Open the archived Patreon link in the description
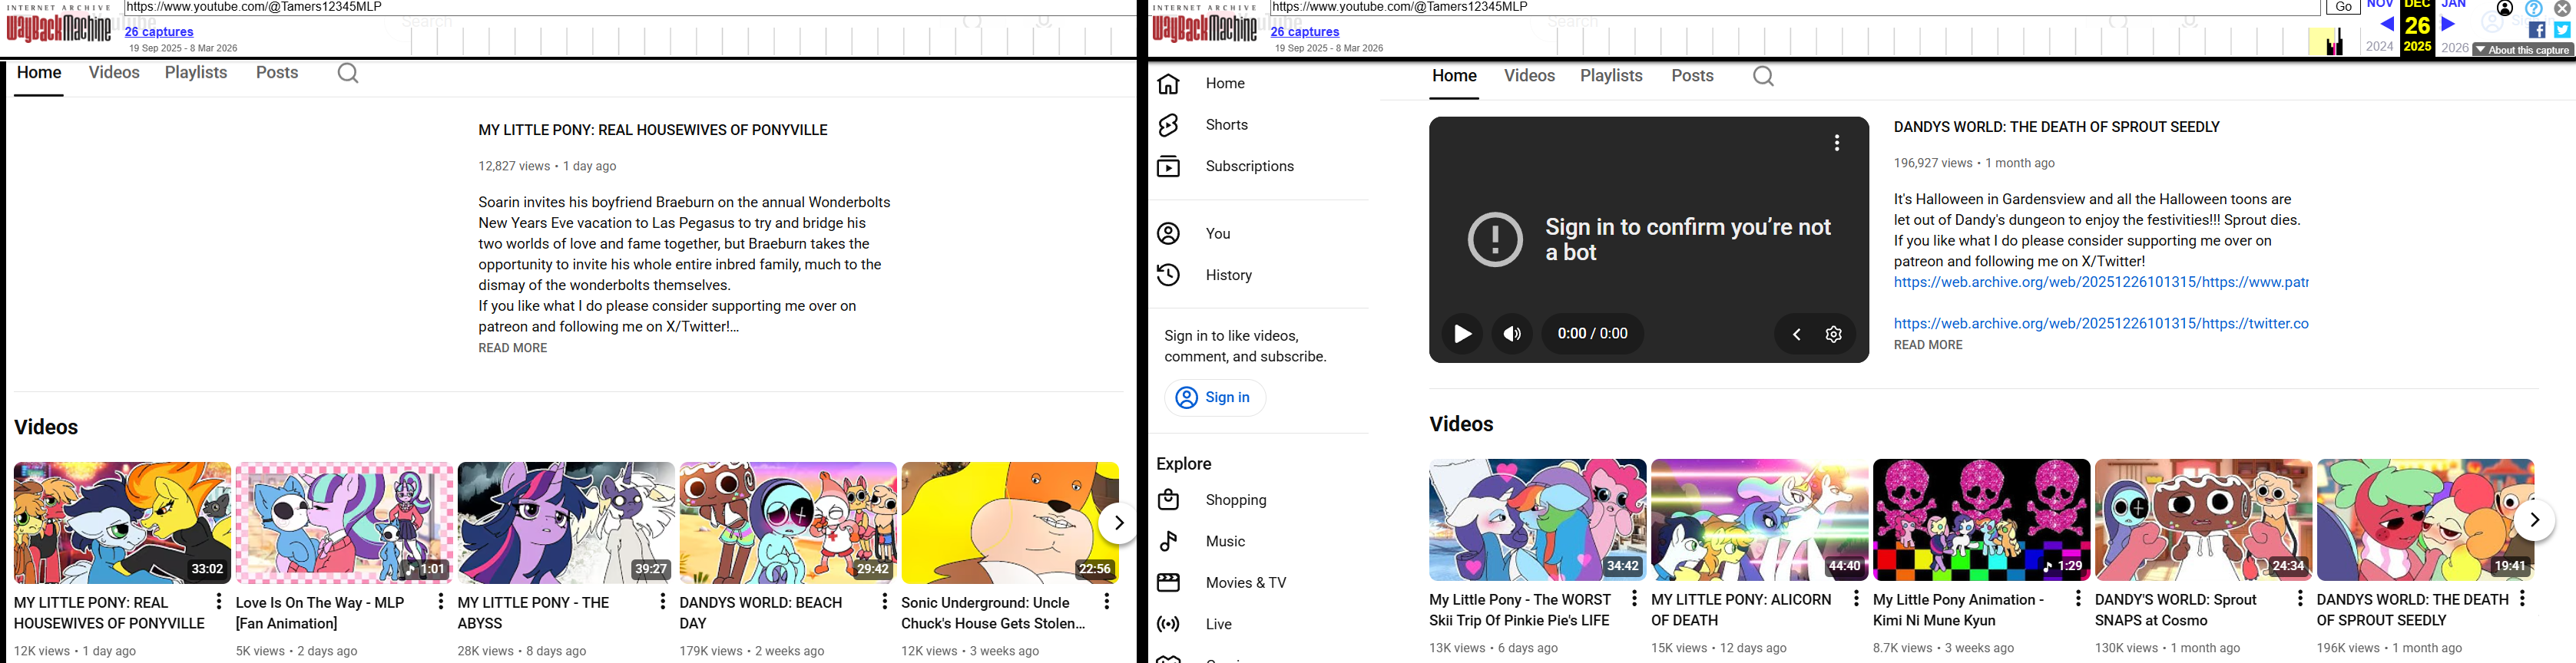The width and height of the screenshot is (2576, 663). point(2101,282)
